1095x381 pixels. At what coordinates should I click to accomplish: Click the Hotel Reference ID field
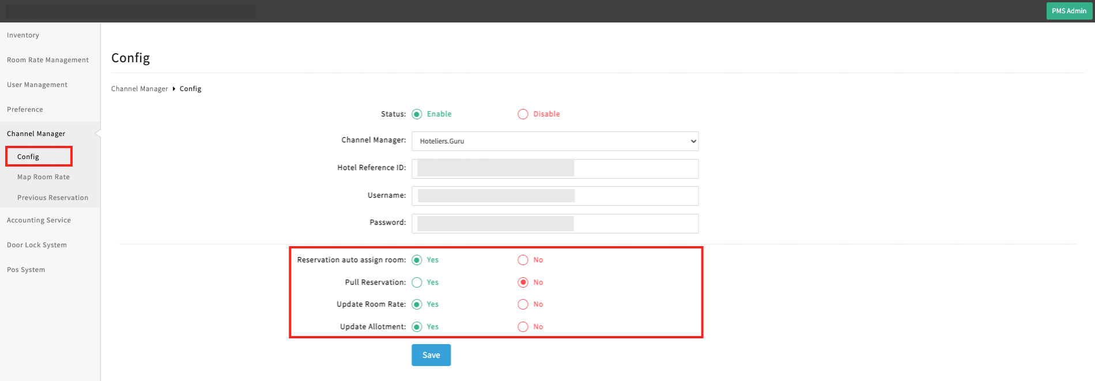point(554,168)
